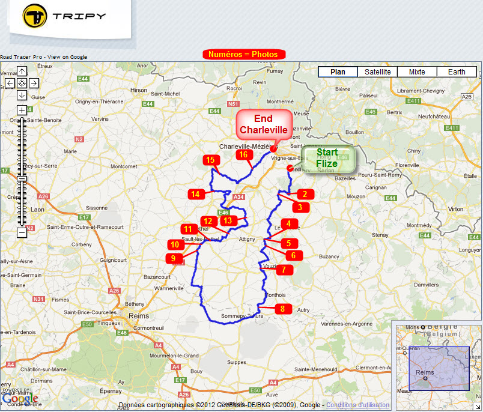Viewport: 483px width, 412px height.
Task: Switch to Satellite map view
Action: (x=377, y=71)
